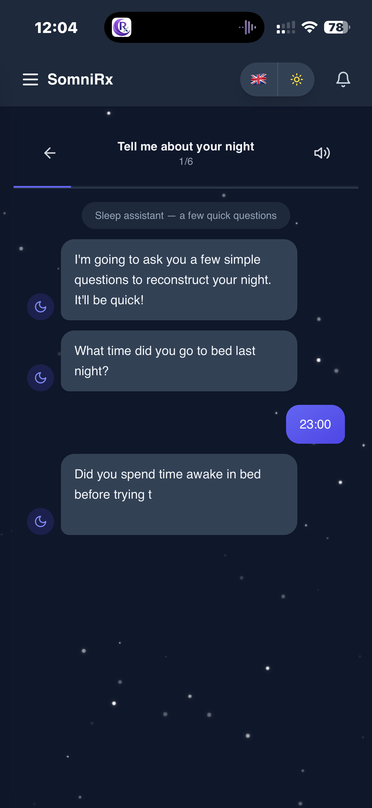Tap the SomniRx app icon in Dynamic Island
The width and height of the screenshot is (372, 808).
pos(122,28)
